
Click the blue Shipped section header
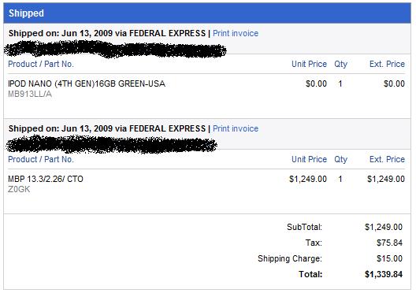click(x=207, y=13)
